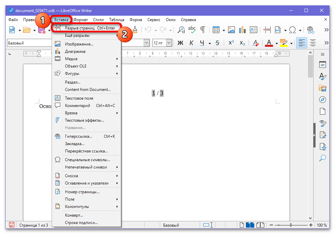Insert a table from the toolbar
Screen dimensions: 335x234
click(x=216, y=30)
